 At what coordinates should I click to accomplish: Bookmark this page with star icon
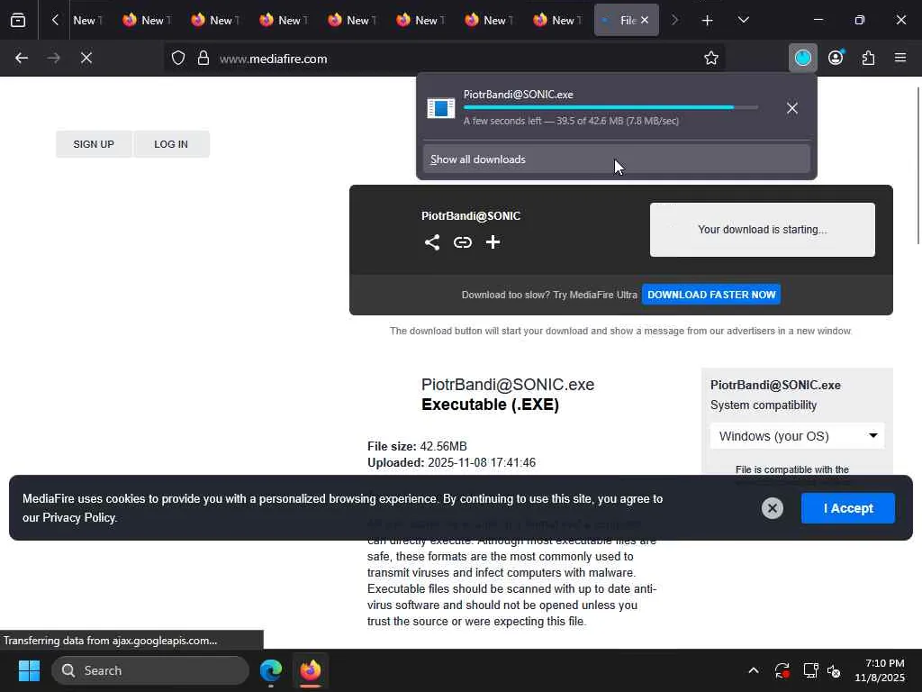711,59
